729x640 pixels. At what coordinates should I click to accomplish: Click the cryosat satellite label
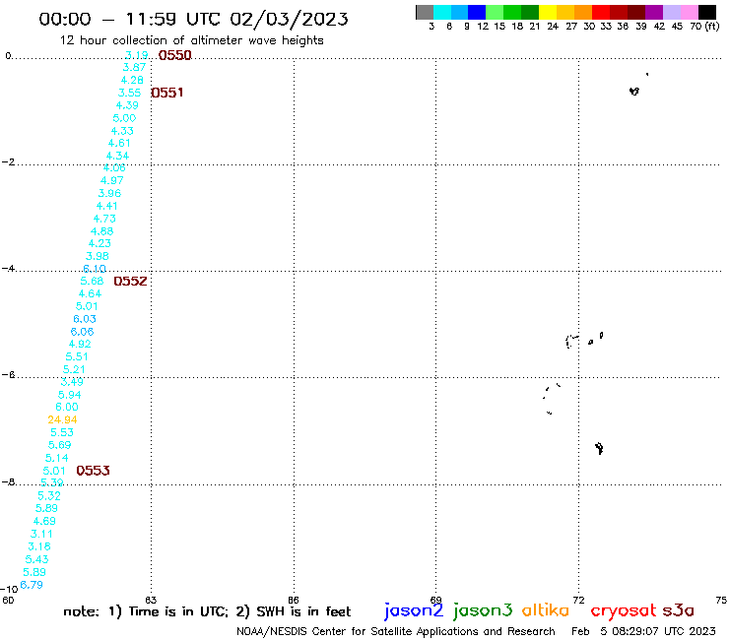tap(624, 611)
